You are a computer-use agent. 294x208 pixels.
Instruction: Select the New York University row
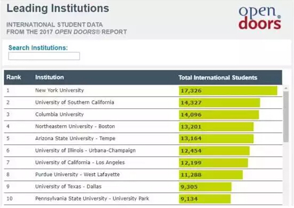(143, 91)
